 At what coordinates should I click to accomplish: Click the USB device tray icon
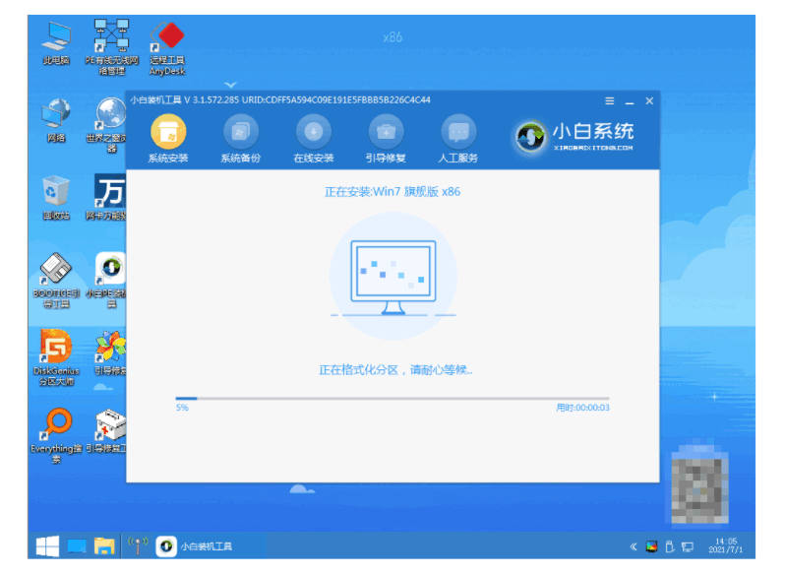point(670,546)
